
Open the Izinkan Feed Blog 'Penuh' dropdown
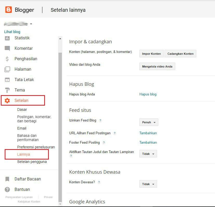click(149, 122)
